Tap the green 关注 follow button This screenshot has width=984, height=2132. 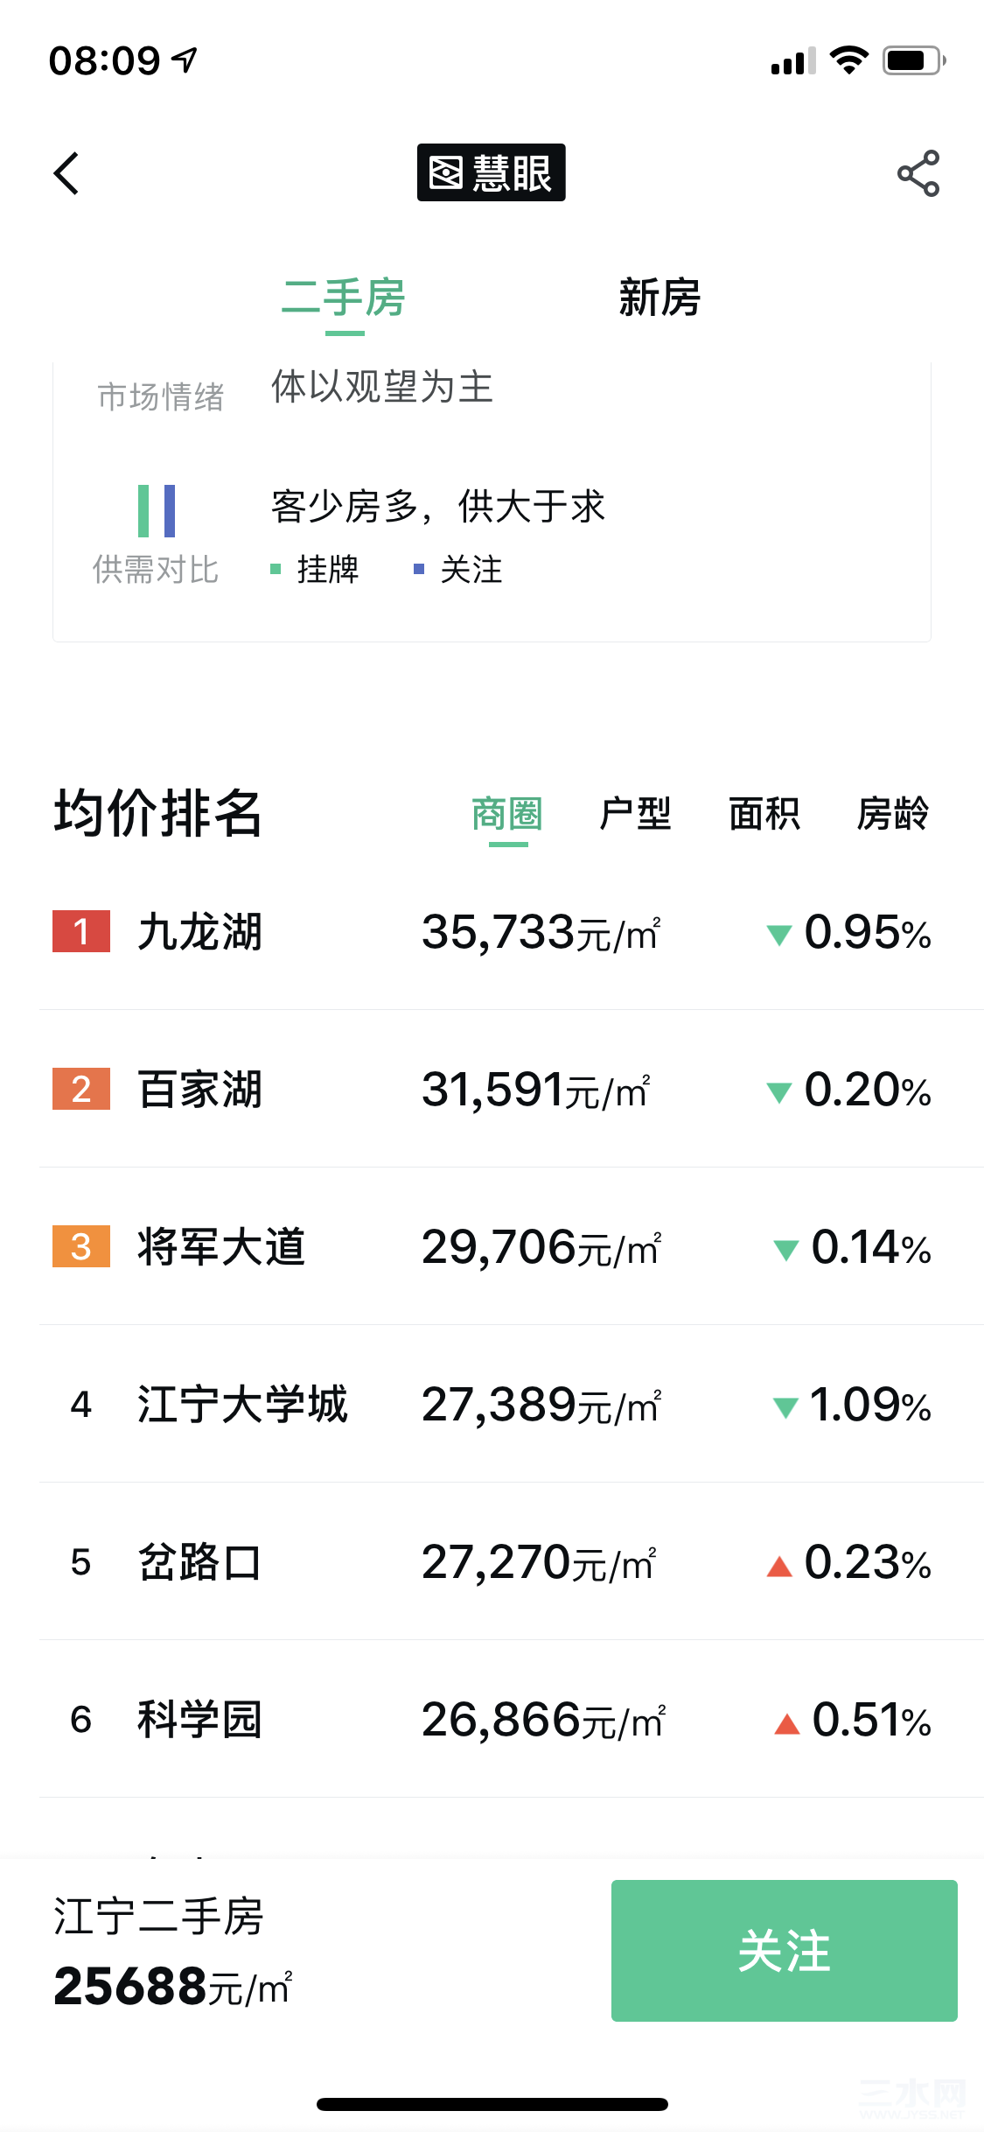[x=785, y=1951]
